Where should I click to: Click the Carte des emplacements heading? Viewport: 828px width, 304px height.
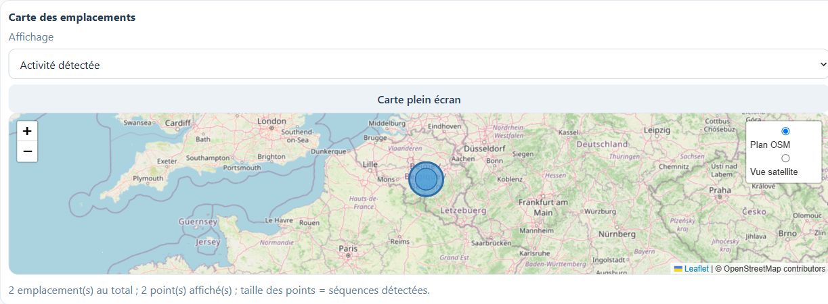72,17
